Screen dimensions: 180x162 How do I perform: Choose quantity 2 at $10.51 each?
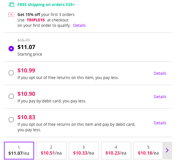(51, 150)
